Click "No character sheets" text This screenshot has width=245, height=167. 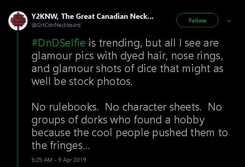click(153, 107)
